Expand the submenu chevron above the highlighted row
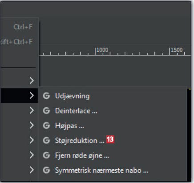 pos(32,81)
